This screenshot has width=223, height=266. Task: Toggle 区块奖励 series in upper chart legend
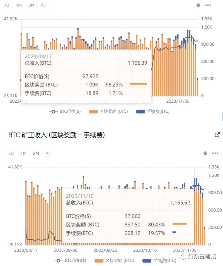[x=108, y=111]
